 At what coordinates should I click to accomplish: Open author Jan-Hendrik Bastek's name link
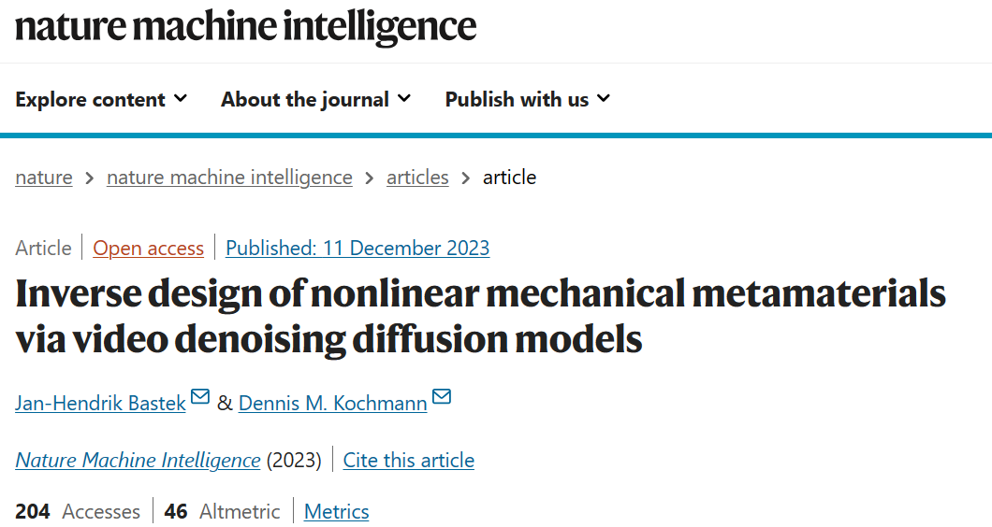100,403
